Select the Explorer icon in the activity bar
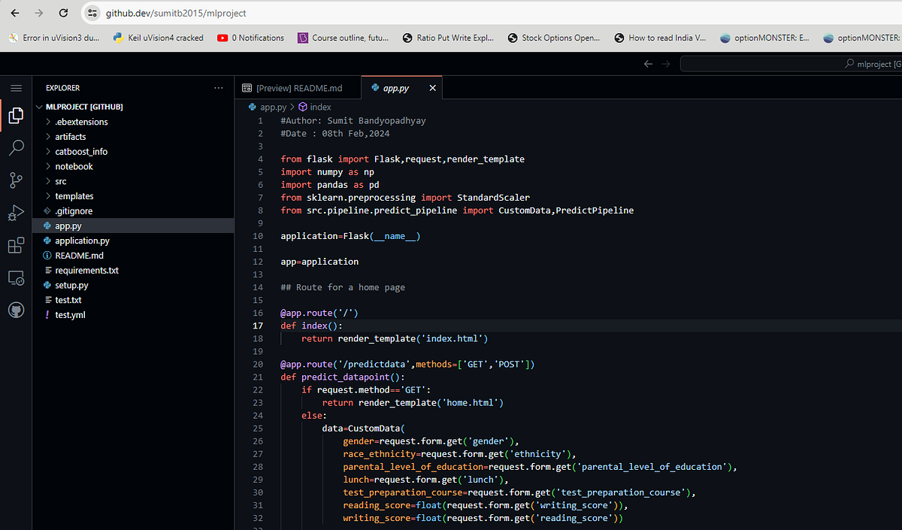Screen dimensions: 902x530 pos(16,115)
